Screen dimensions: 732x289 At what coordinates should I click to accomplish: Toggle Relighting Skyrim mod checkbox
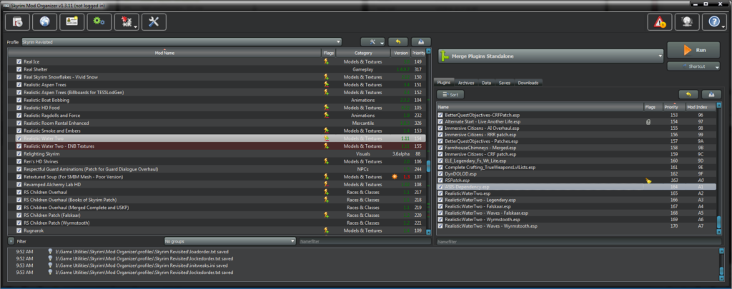[x=19, y=153]
